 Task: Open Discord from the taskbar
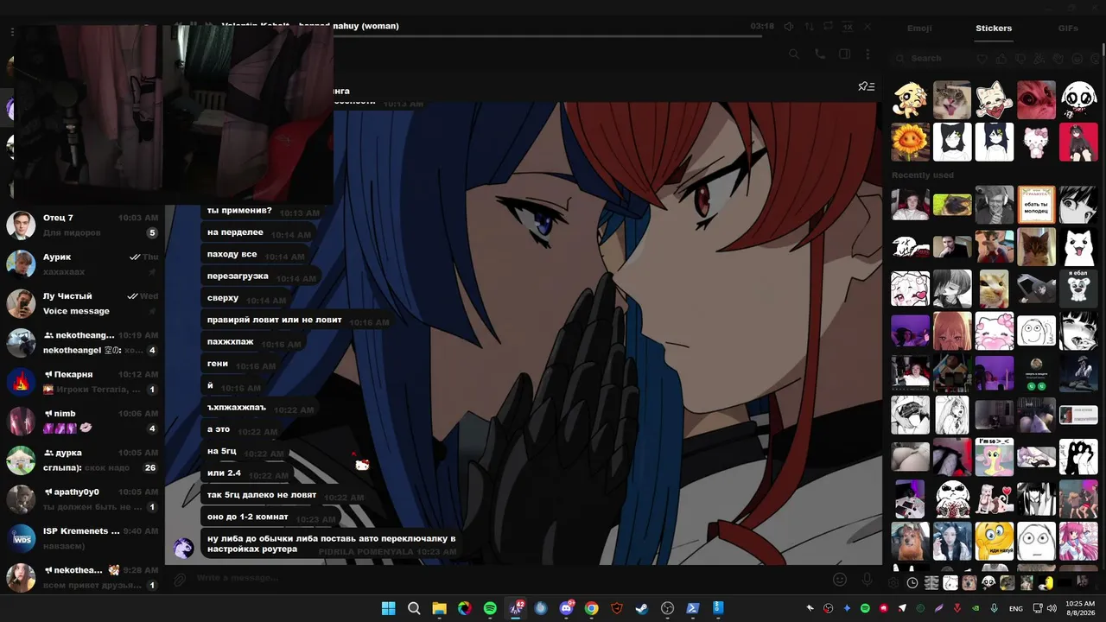click(x=566, y=608)
